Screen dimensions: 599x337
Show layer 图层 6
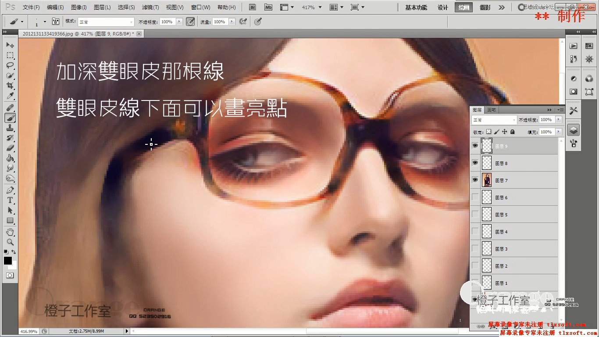pos(475,197)
